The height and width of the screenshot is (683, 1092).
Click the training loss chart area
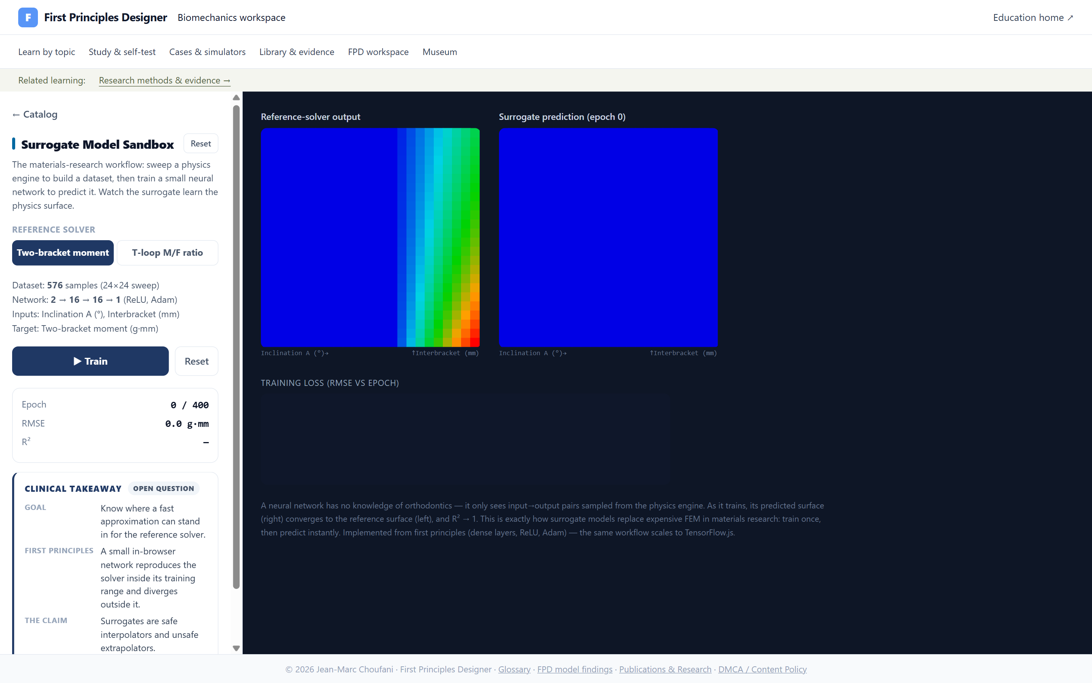pyautogui.click(x=465, y=439)
